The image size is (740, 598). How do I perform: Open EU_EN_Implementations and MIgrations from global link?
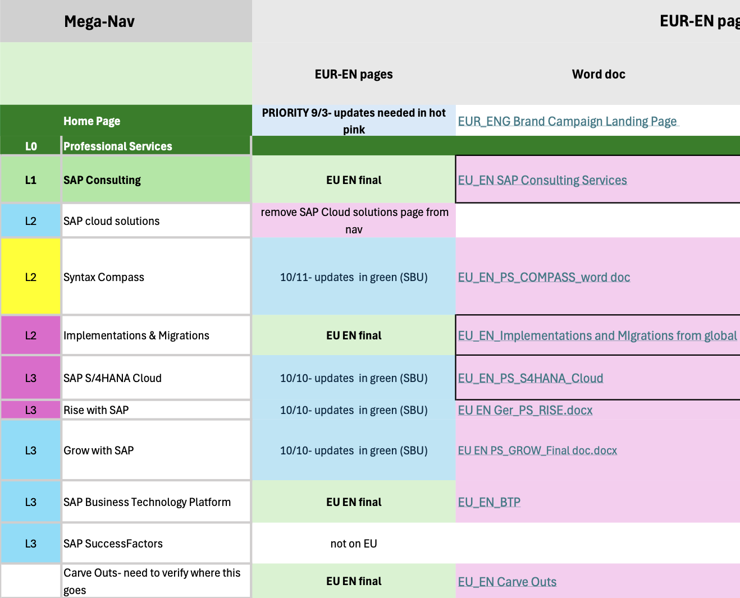click(x=597, y=335)
